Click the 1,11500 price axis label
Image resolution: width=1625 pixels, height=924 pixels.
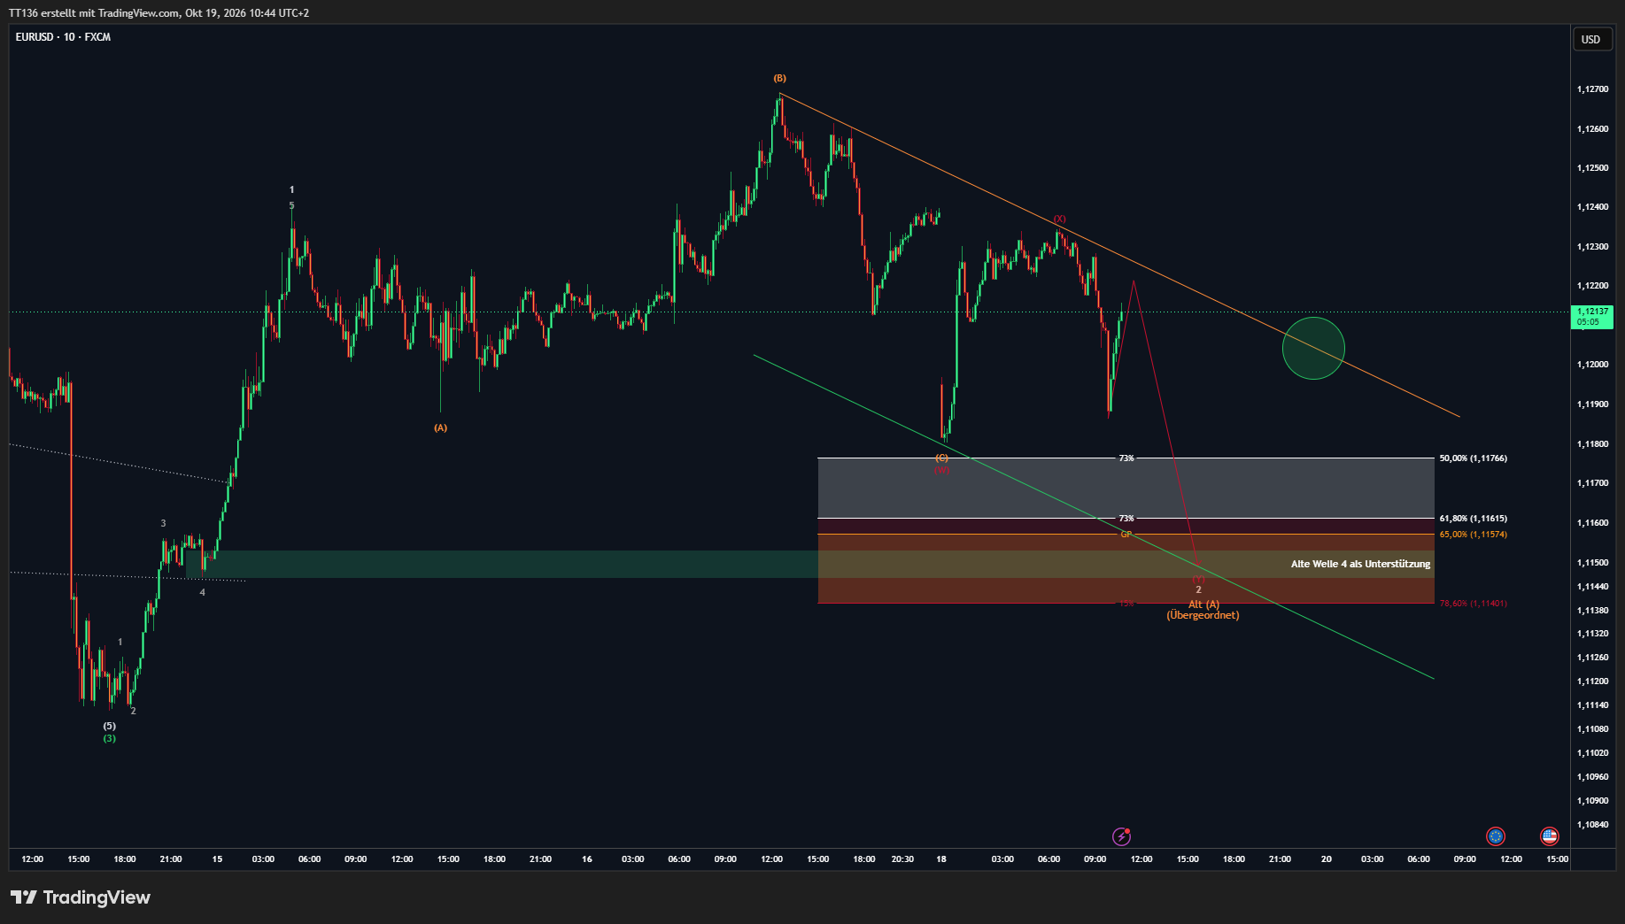tap(1592, 563)
